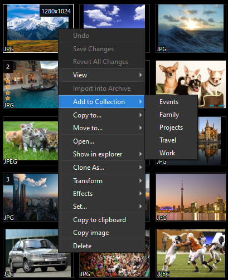This screenshot has height=280, width=228.
Task: Choose Copy to clipboard
Action: pos(101,220)
